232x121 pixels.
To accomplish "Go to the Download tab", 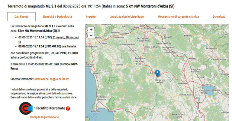I will 219,17.
